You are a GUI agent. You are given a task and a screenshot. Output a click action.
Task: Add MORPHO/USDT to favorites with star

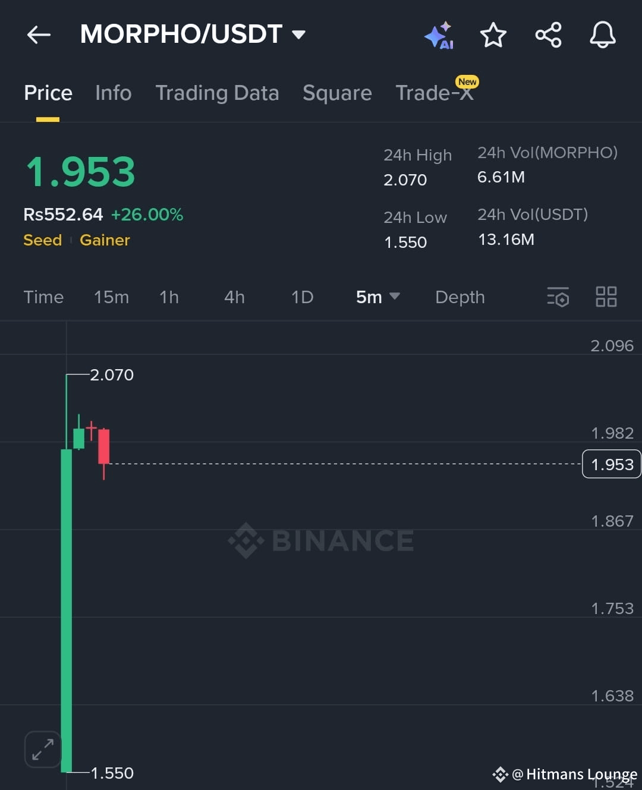(x=493, y=35)
